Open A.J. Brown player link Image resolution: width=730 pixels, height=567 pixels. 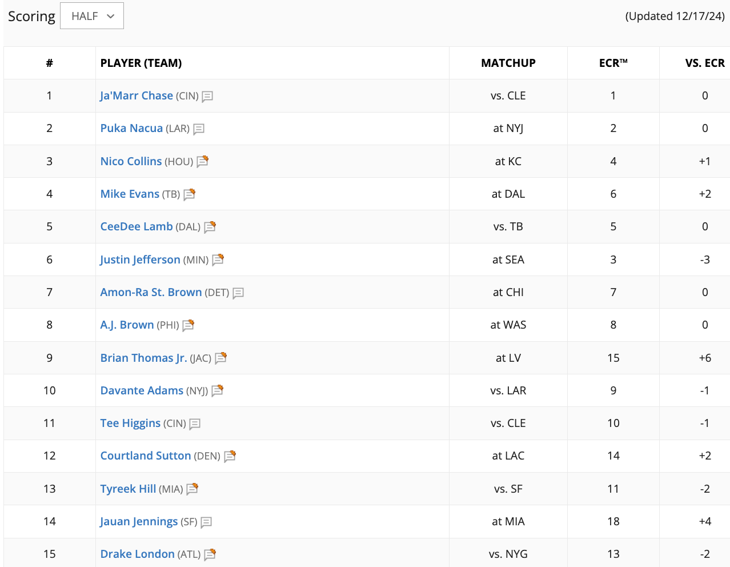click(127, 325)
